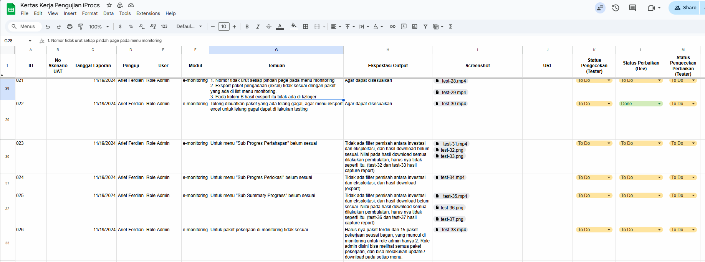
Task: Toggle bold formatting
Action: [x=247, y=27]
